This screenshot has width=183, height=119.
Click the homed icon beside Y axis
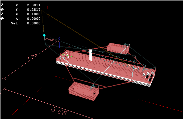coord(3,10)
